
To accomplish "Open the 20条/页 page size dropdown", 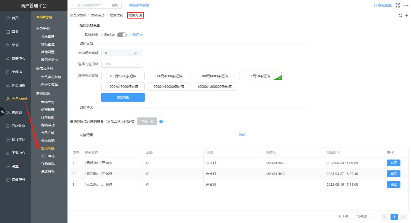I will point(364,217).
